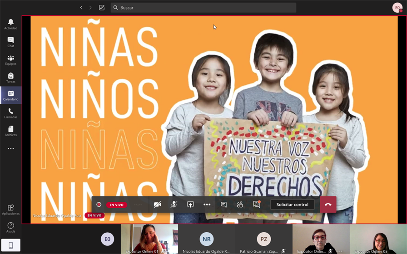407x254 pixels.
Task: Click the EN VIVO label beside presenter name
Action: point(94,215)
